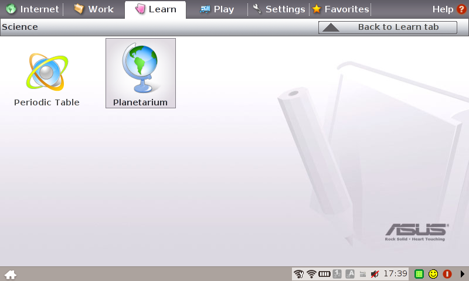
Task: Click the red power shutdown icon
Action: point(447,274)
